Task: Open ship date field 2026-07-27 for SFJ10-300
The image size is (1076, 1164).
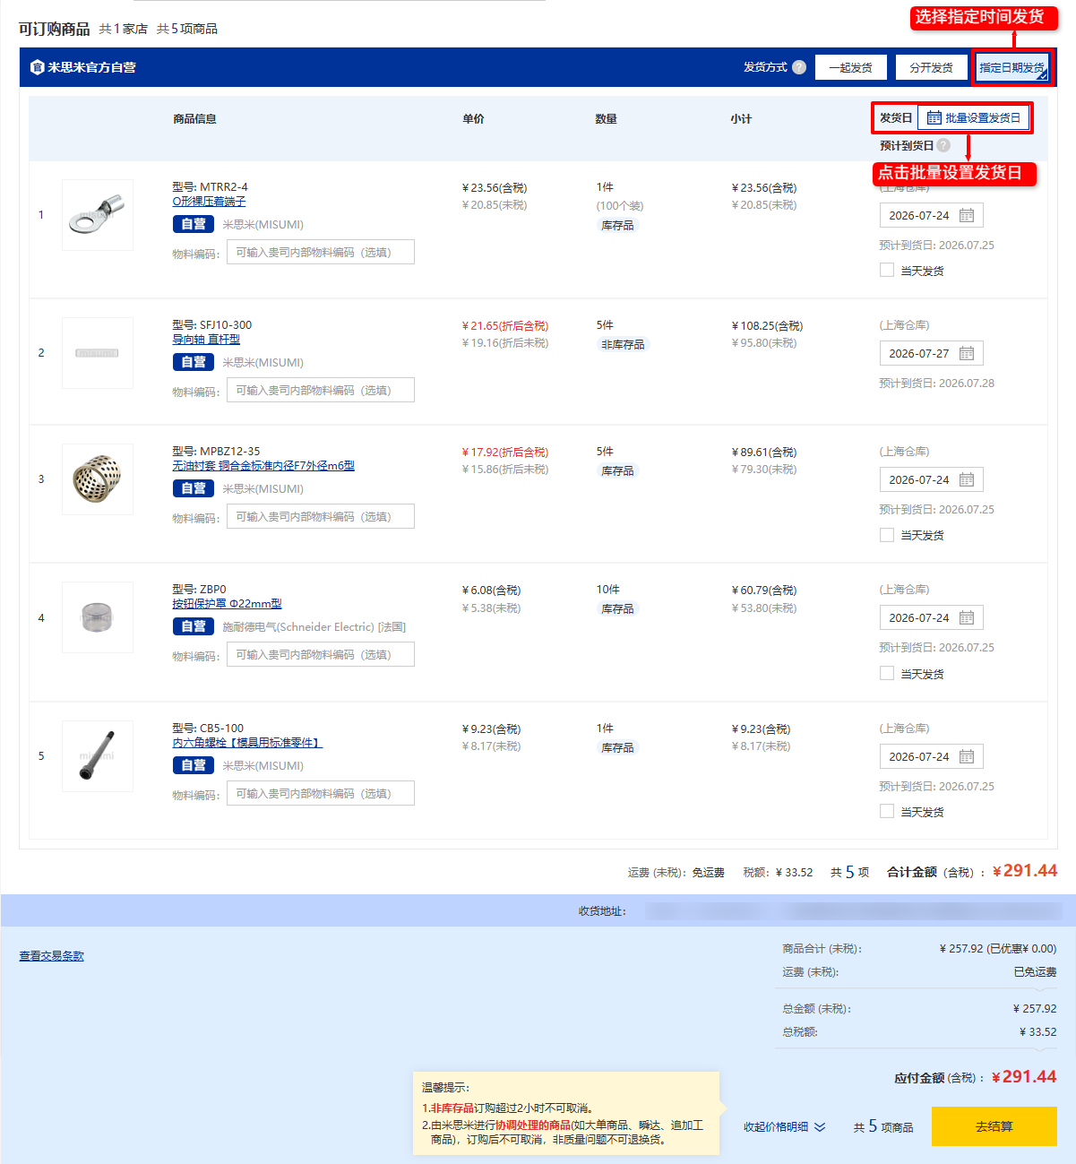Action: (x=932, y=353)
